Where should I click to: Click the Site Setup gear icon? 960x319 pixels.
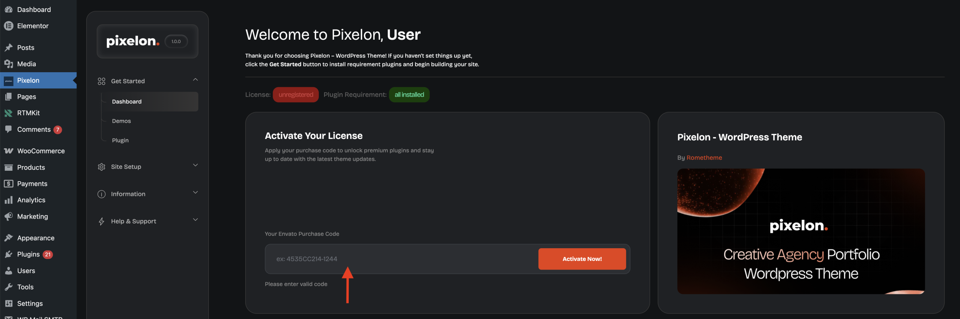coord(101,167)
